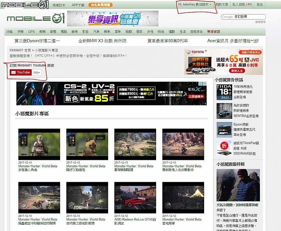The width and height of the screenshot is (281, 231).
Task: Open the AdChoices info icon on CS-2 banner
Action: tap(201, 84)
